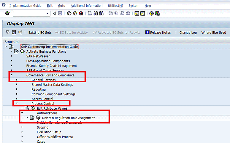
Task: Click the green Back arrow icon
Action: (69, 13)
